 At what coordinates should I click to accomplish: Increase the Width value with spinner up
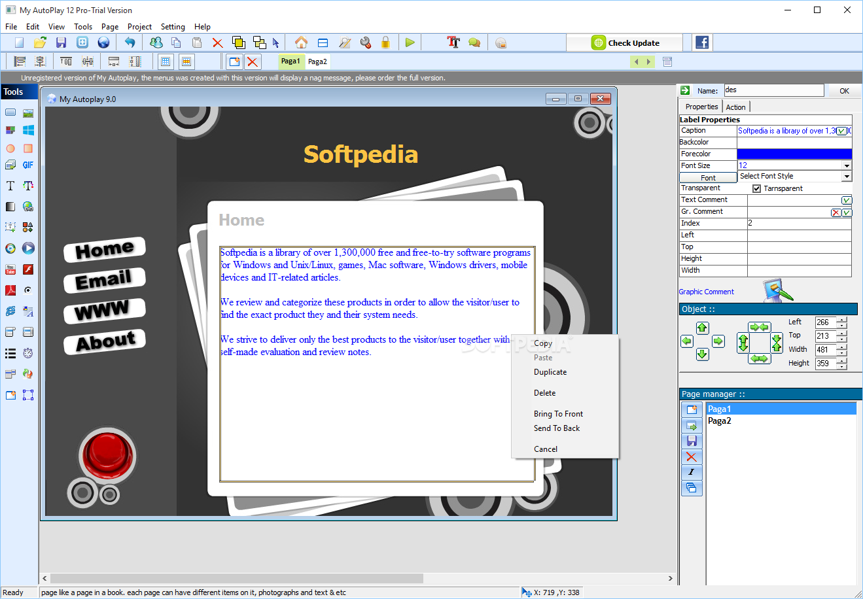[x=842, y=347]
